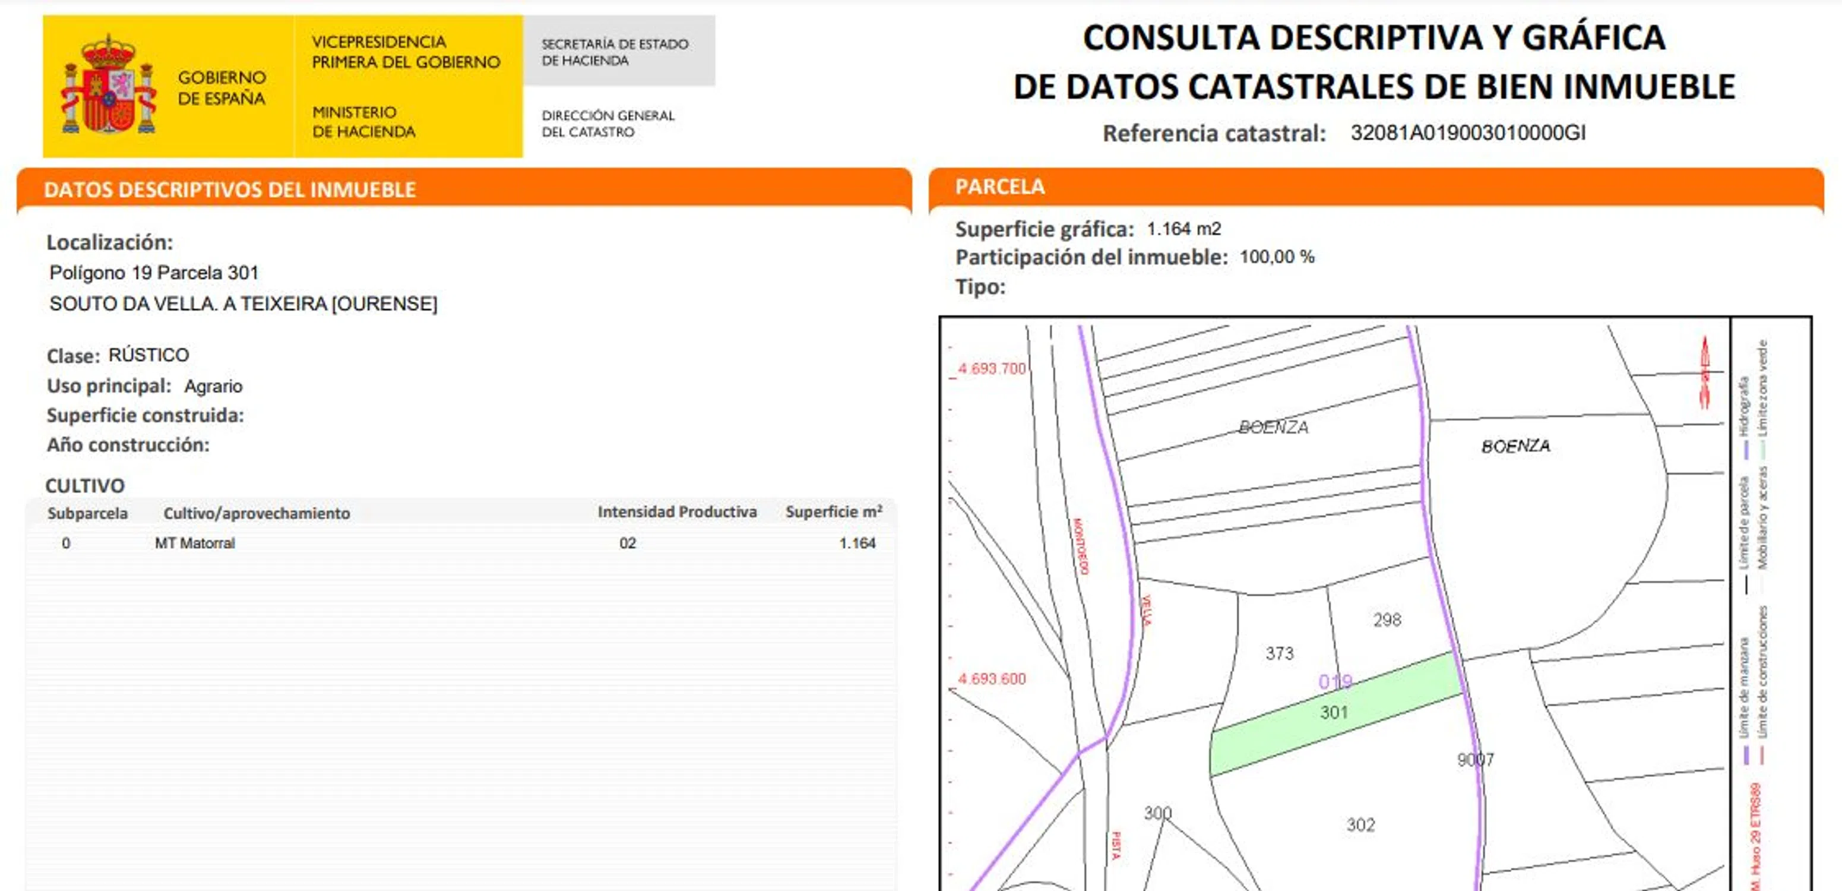The height and width of the screenshot is (891, 1842).
Task: Click the purple 019 polygon number
Action: point(1334,682)
